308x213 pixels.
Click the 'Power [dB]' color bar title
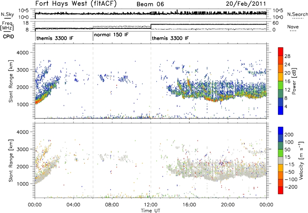[x=294, y=81]
